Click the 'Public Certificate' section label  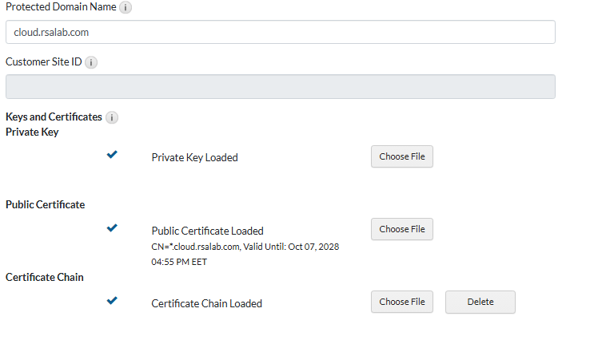pyautogui.click(x=45, y=204)
